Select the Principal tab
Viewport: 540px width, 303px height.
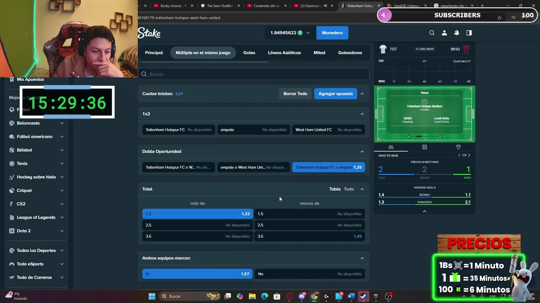point(154,53)
